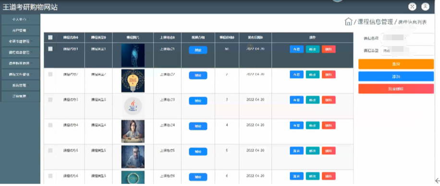This screenshot has width=440, height=186.
Task: Expand the 课程购买管理 sidebar menu
Action: pos(20,63)
